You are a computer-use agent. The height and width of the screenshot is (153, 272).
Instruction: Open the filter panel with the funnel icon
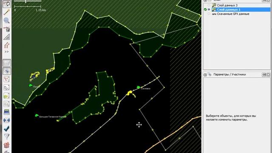(7, 137)
